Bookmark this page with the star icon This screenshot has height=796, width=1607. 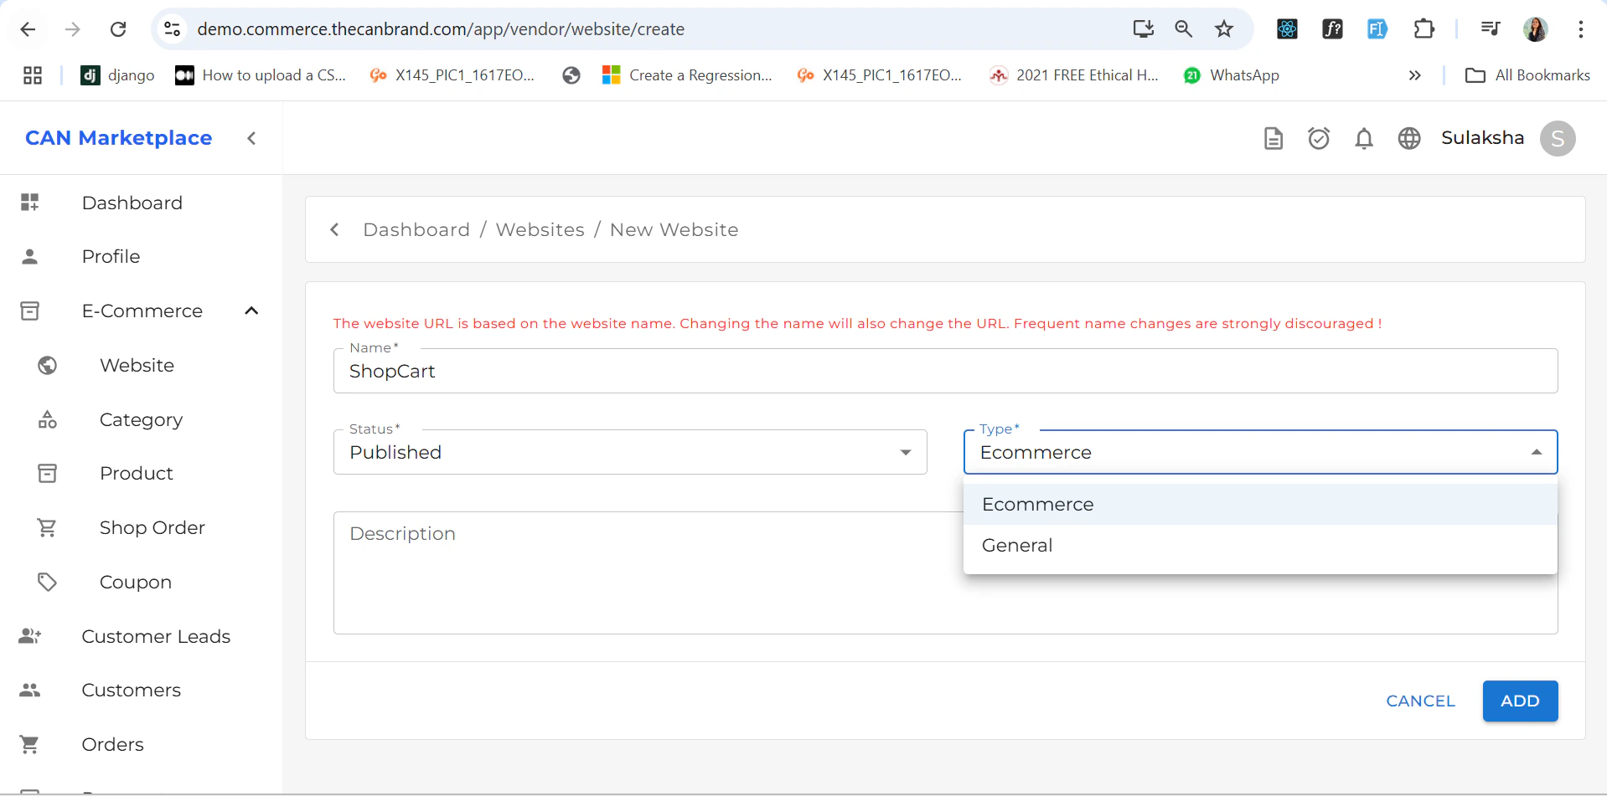coord(1224,29)
